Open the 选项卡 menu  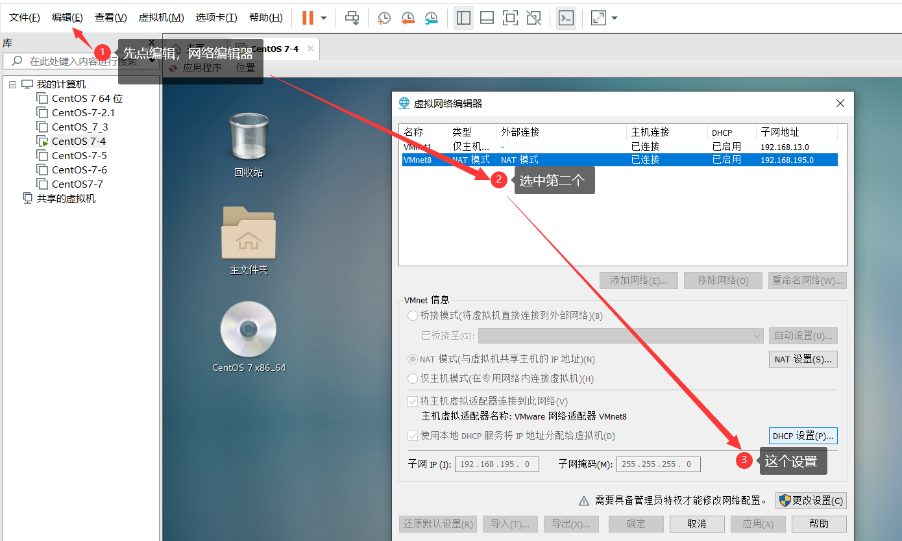(x=217, y=18)
